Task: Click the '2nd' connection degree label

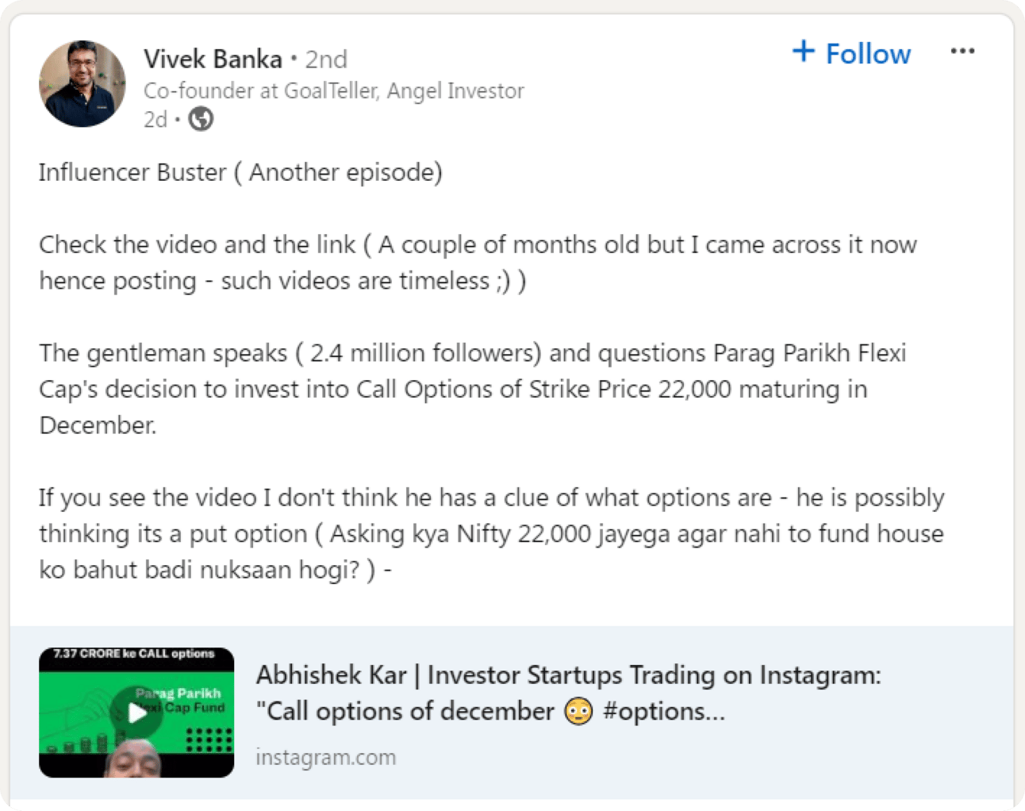Action: (326, 60)
